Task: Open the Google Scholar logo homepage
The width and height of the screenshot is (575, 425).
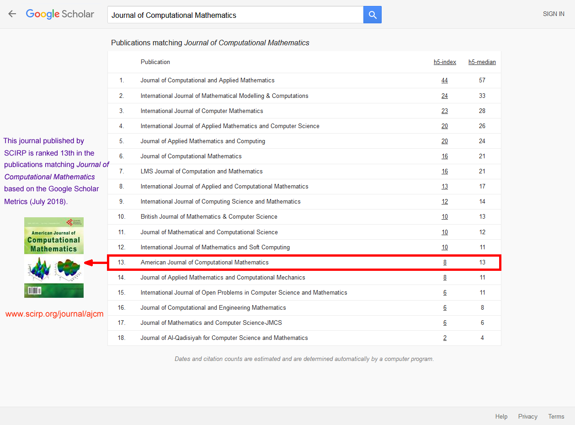Action: pyautogui.click(x=60, y=14)
